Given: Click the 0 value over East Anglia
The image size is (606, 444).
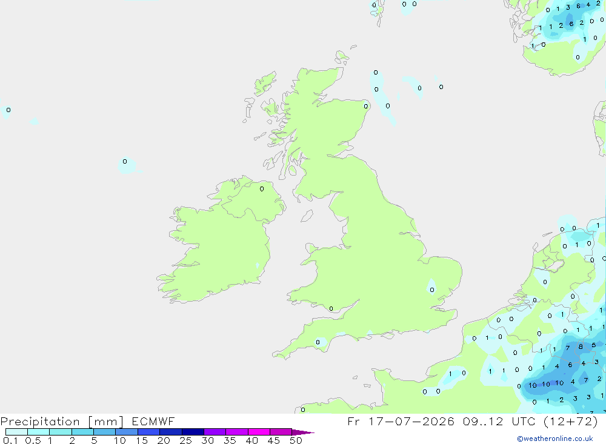Looking at the screenshot, I should 432,290.
